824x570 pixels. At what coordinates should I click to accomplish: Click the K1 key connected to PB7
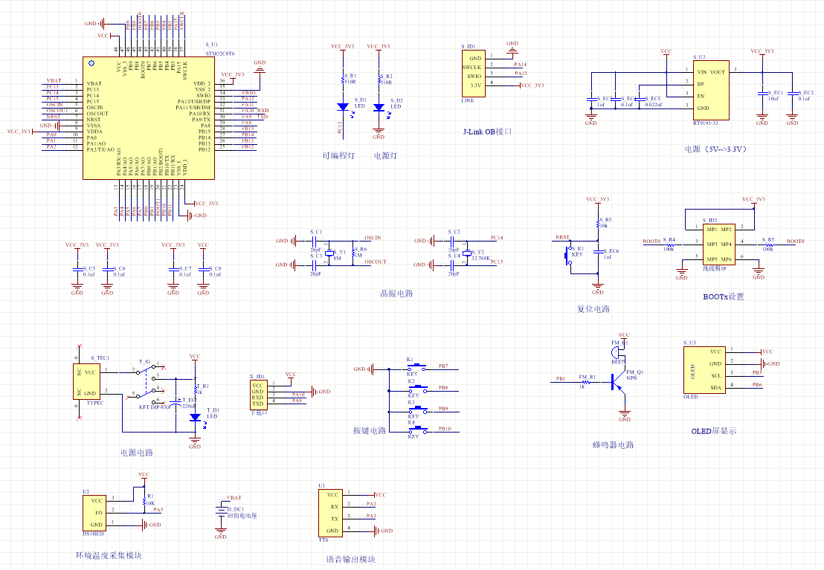[x=418, y=367]
